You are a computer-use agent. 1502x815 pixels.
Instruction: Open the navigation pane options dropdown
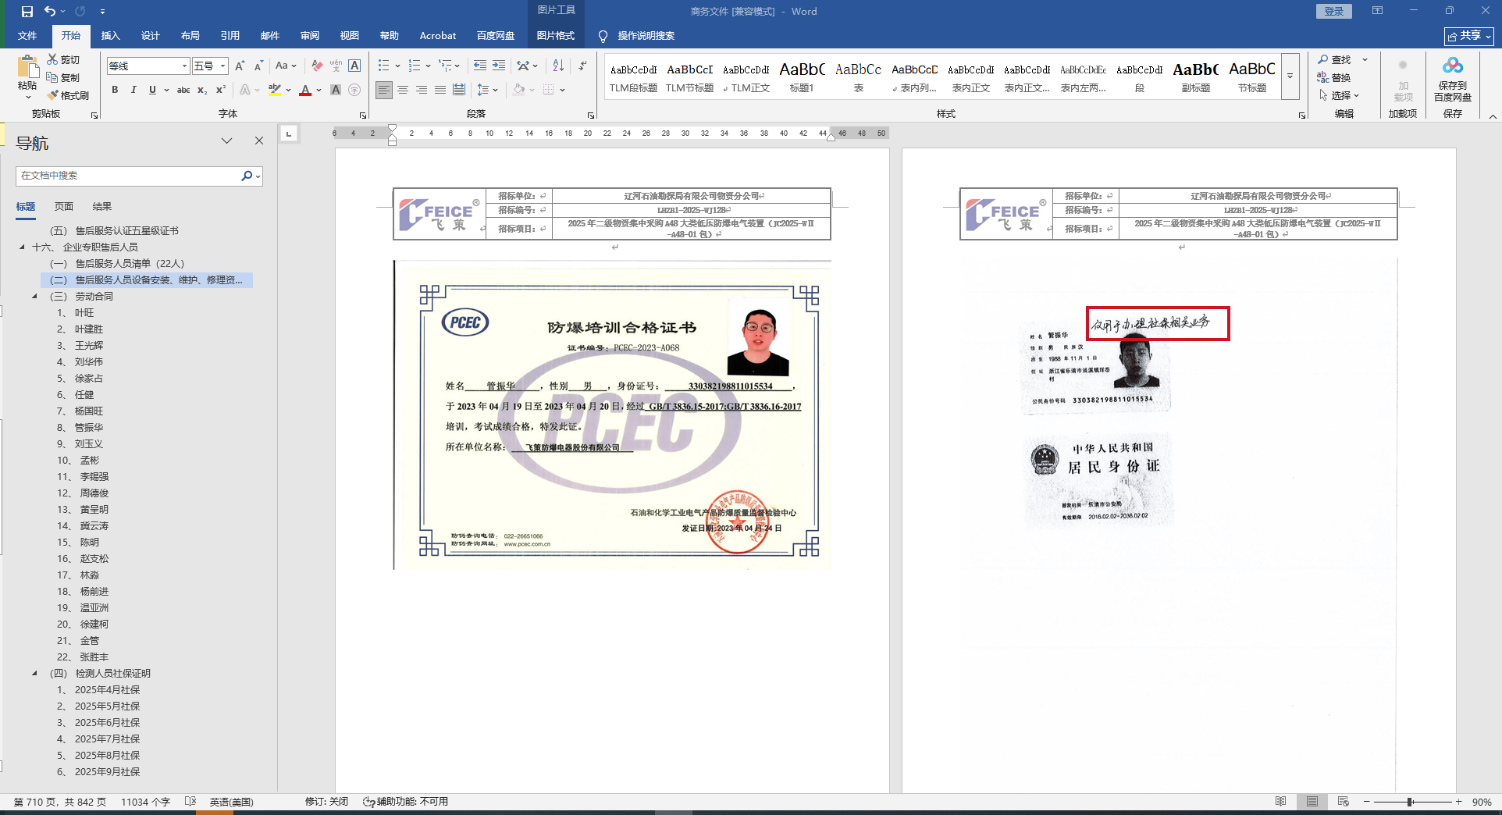pos(226,141)
